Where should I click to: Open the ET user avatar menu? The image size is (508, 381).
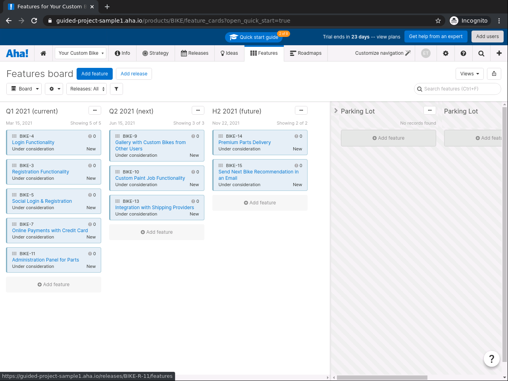tap(426, 53)
